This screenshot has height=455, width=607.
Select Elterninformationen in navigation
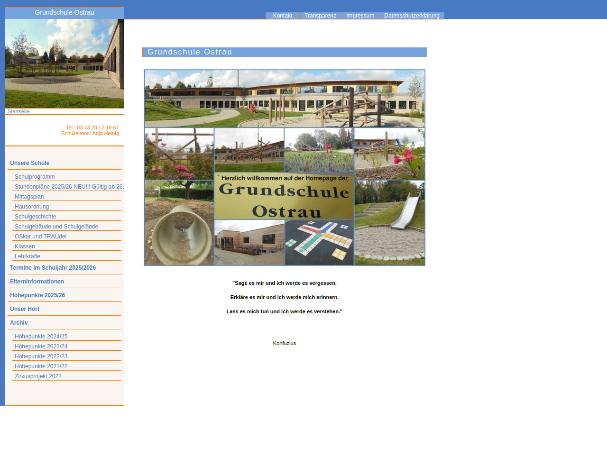point(37,282)
